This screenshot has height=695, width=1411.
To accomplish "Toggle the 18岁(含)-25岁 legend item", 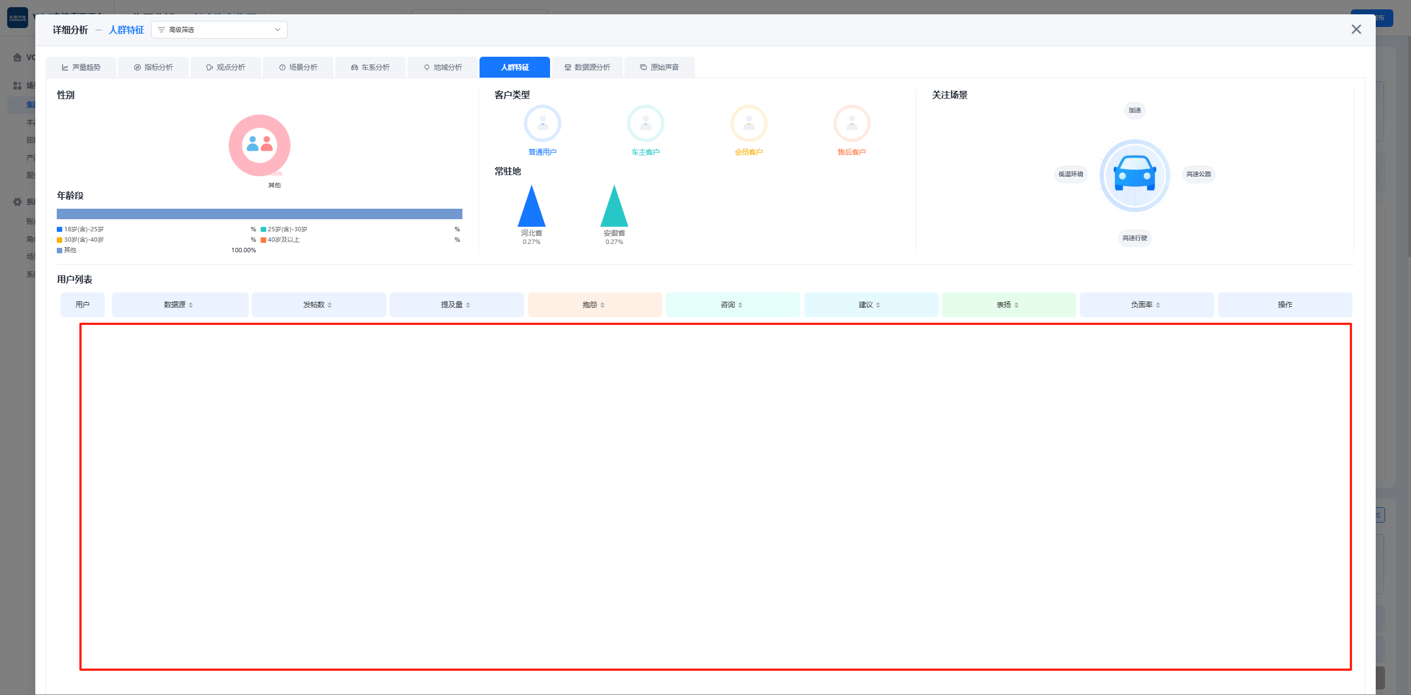I will click(x=83, y=229).
